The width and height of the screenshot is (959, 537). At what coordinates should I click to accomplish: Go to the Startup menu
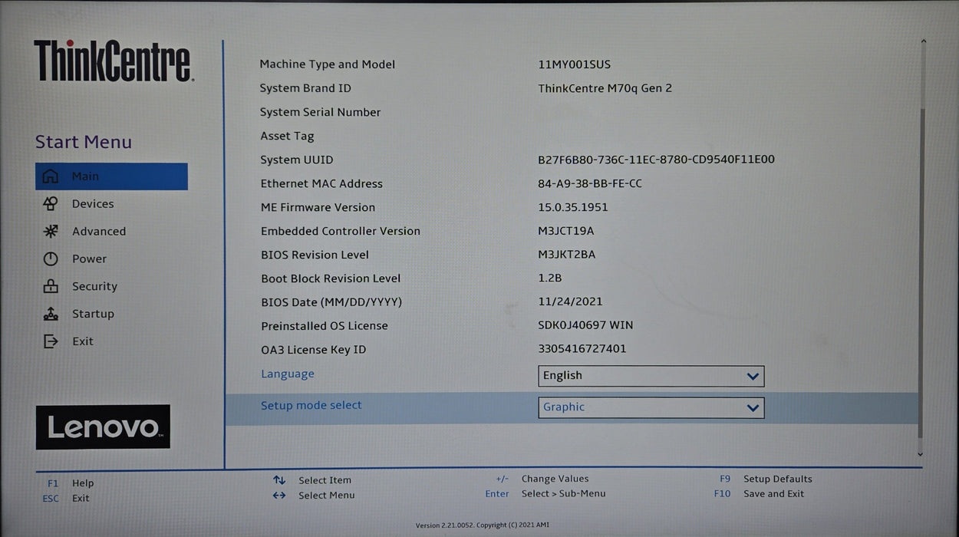click(x=93, y=315)
